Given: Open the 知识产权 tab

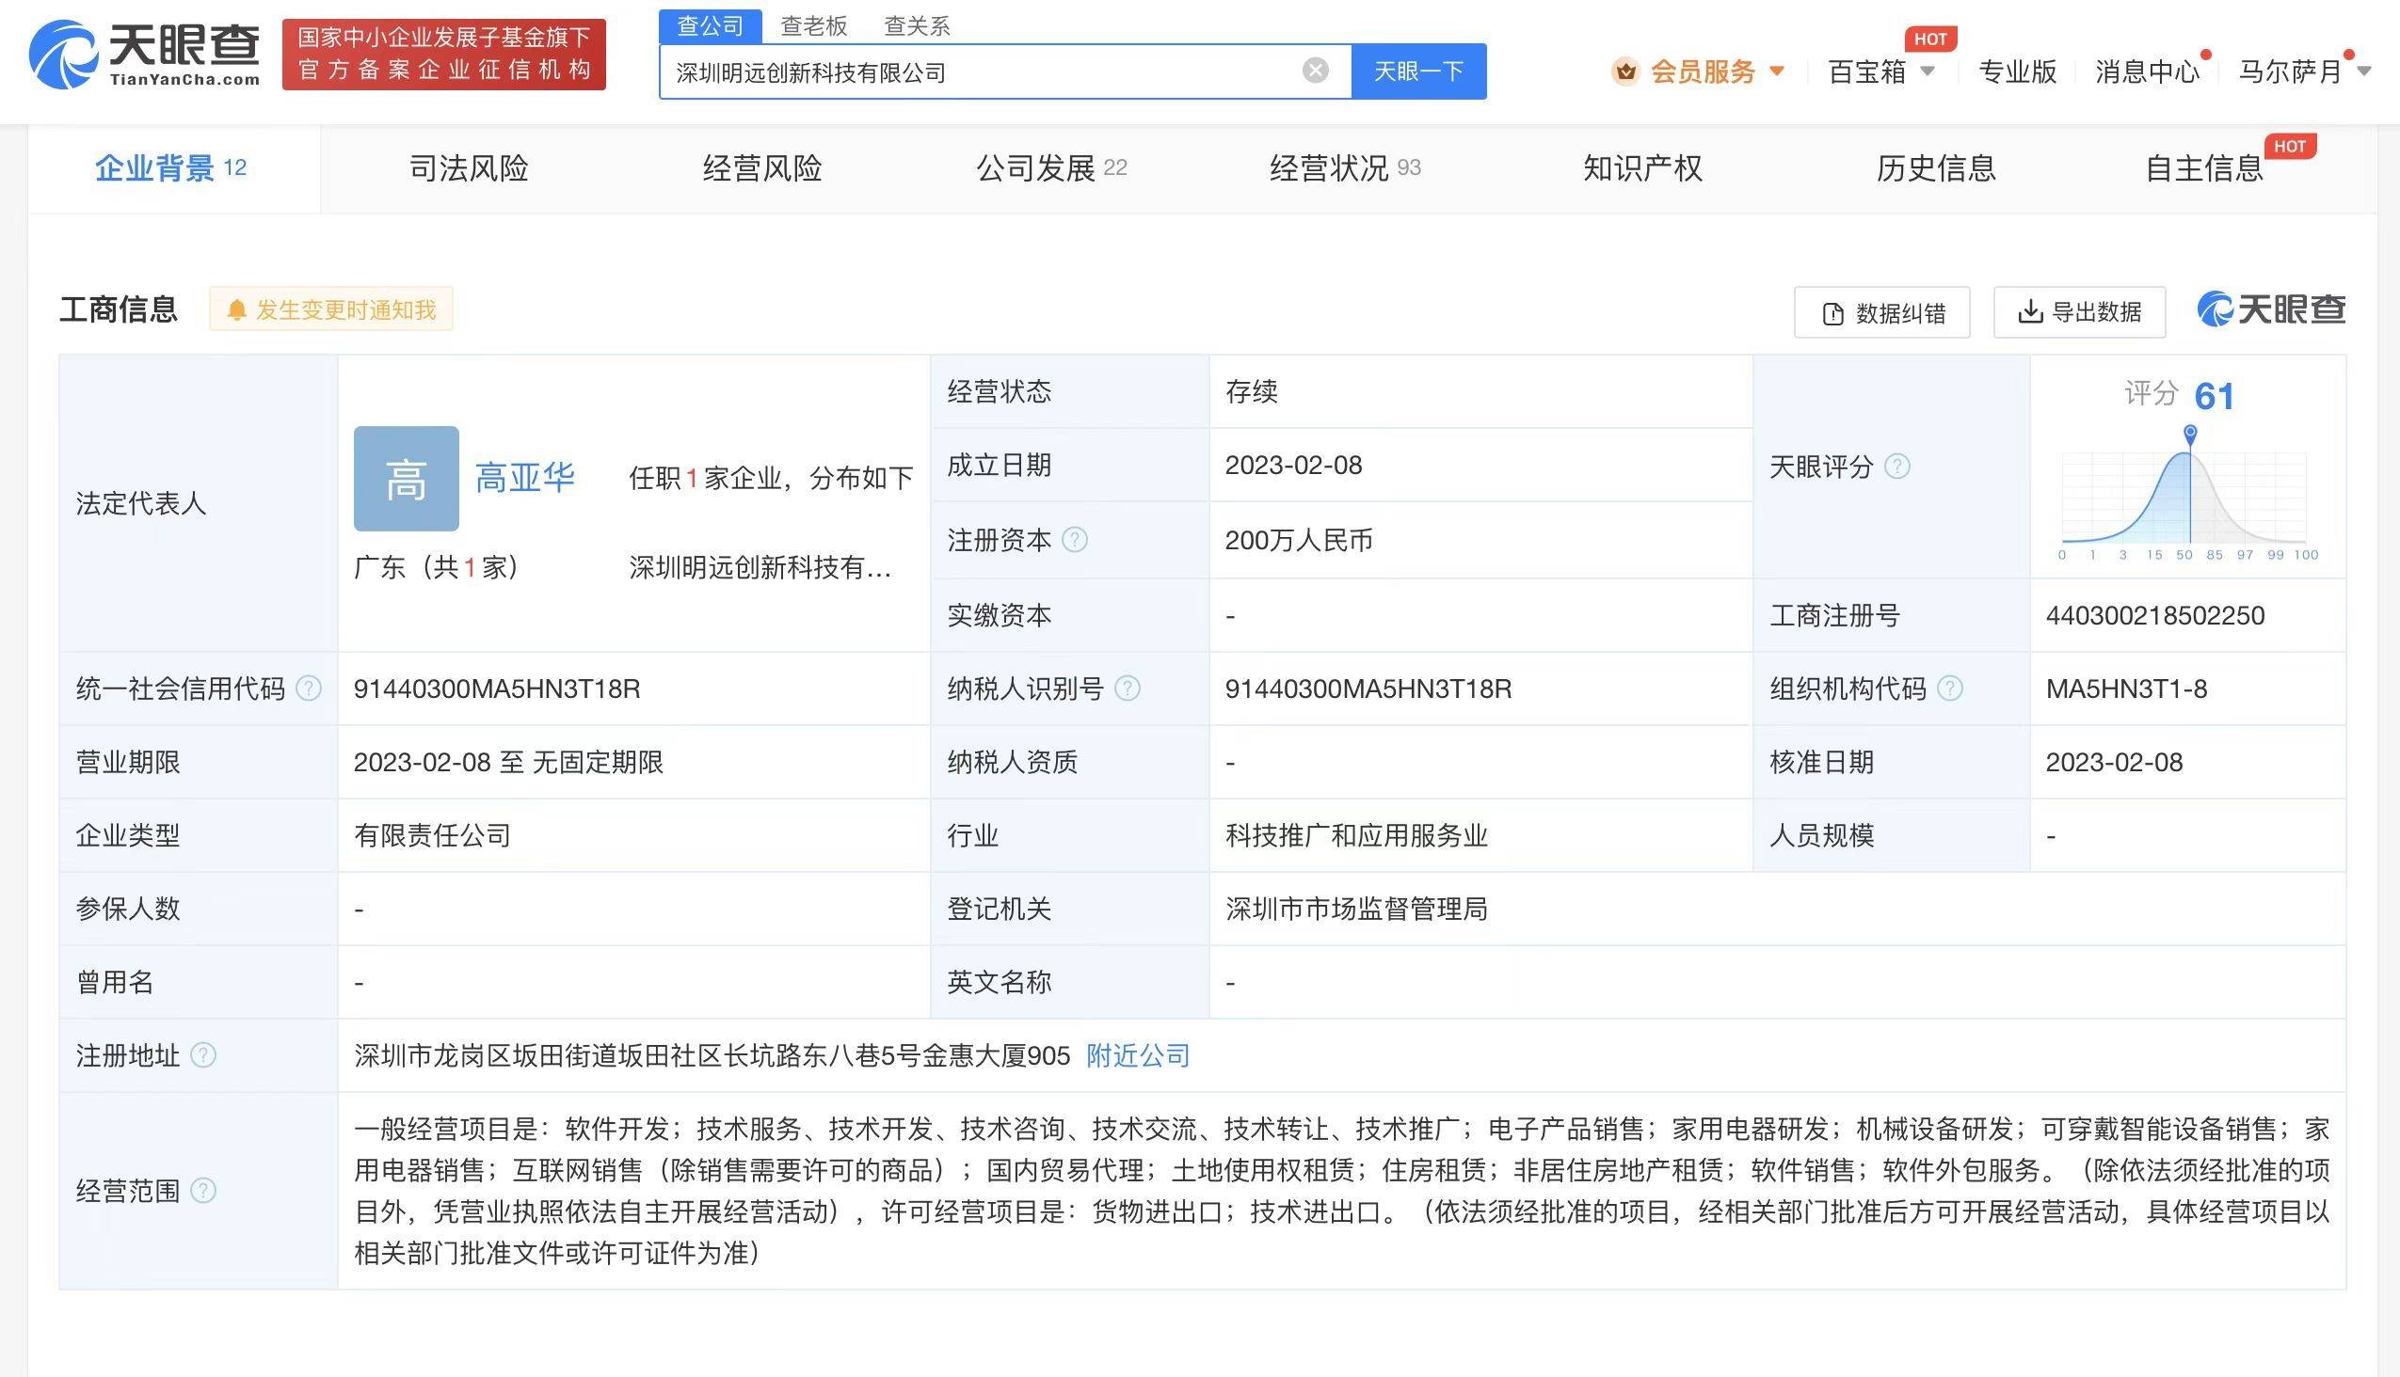Looking at the screenshot, I should pos(1643,168).
